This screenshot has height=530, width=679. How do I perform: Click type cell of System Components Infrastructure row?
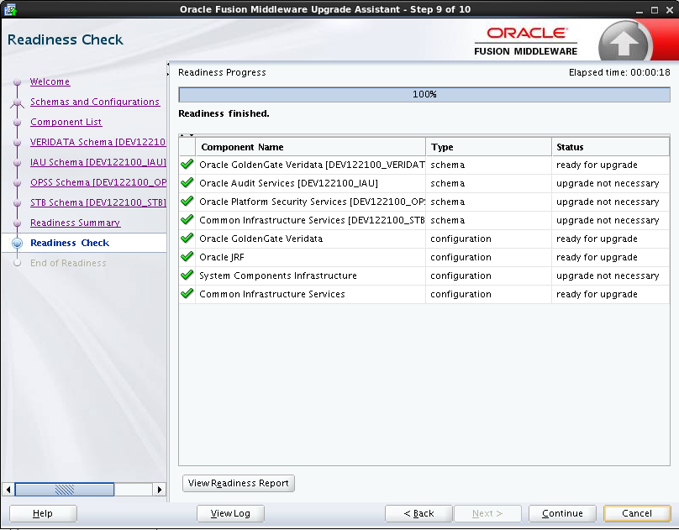pos(488,275)
